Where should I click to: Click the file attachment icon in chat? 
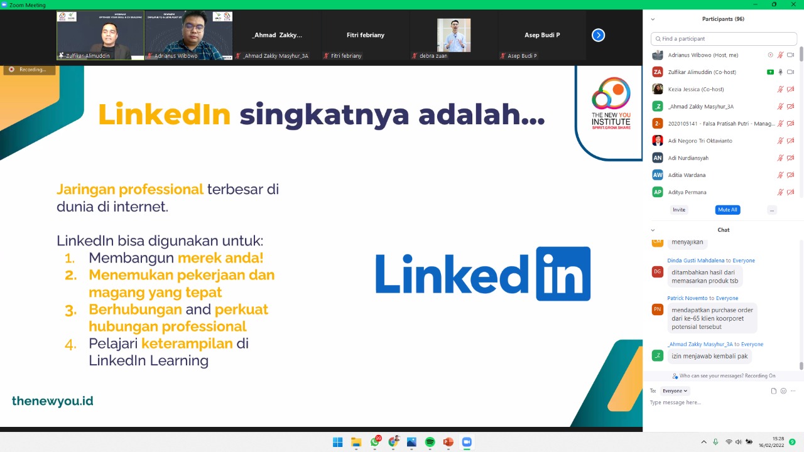774,391
